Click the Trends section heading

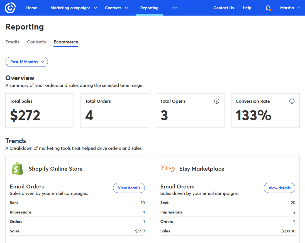pyautogui.click(x=16, y=141)
